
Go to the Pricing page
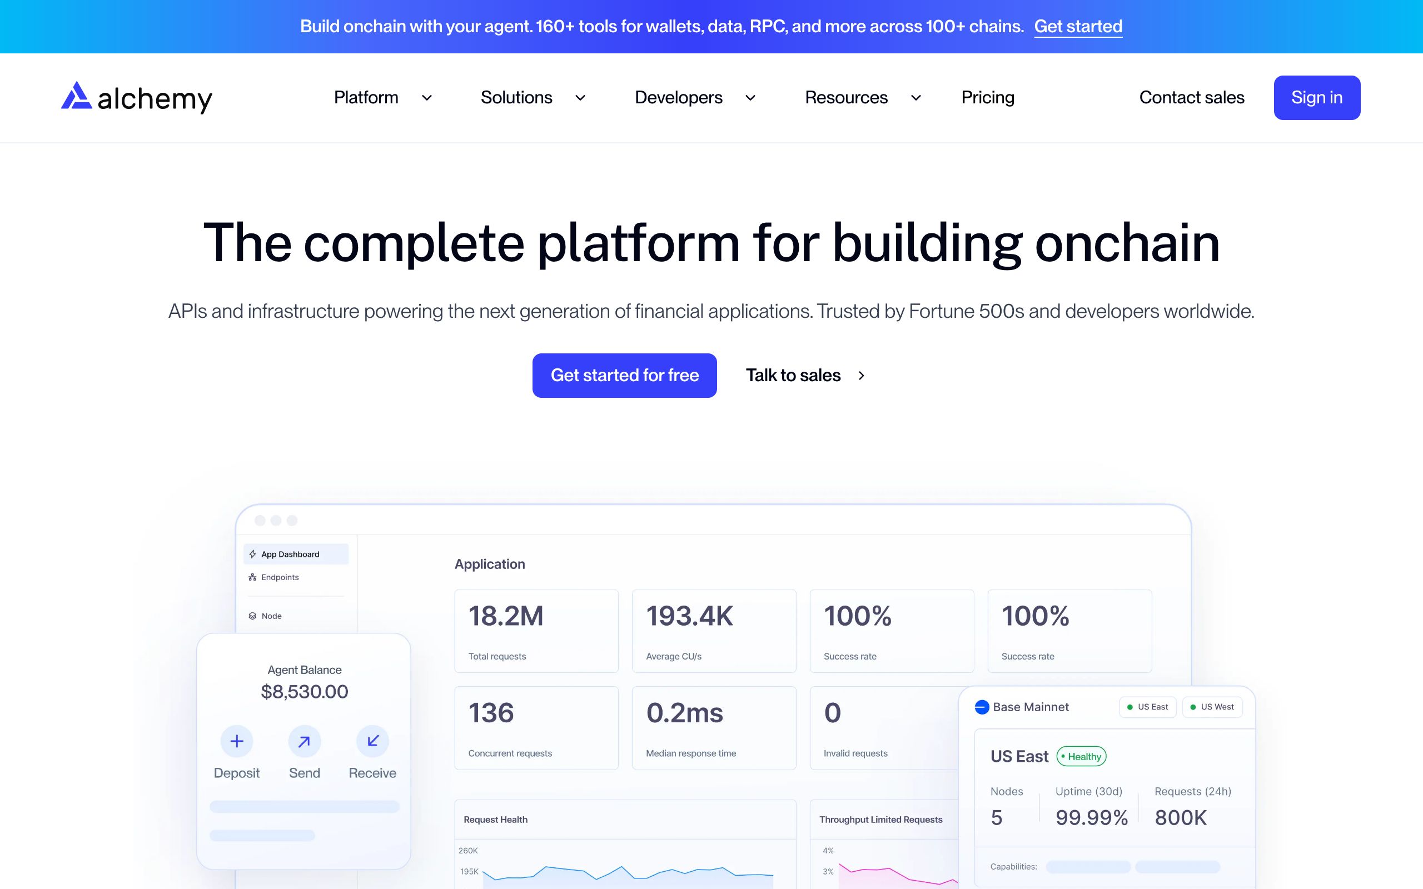[988, 97]
